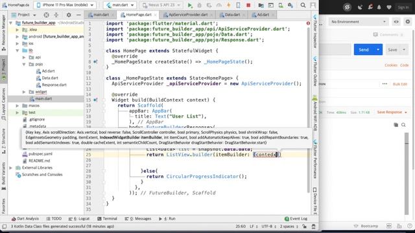
Task: Open main.dart run configuration dropdown
Action: pyautogui.click(x=119, y=5)
